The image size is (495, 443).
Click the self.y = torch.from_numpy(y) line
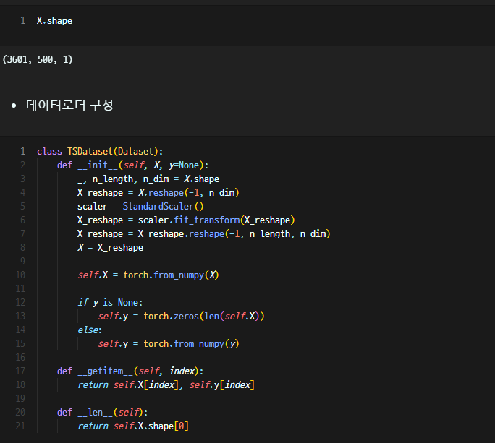point(169,343)
